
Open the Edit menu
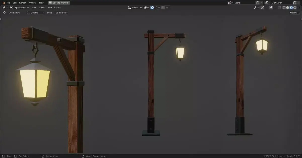point(15,3)
